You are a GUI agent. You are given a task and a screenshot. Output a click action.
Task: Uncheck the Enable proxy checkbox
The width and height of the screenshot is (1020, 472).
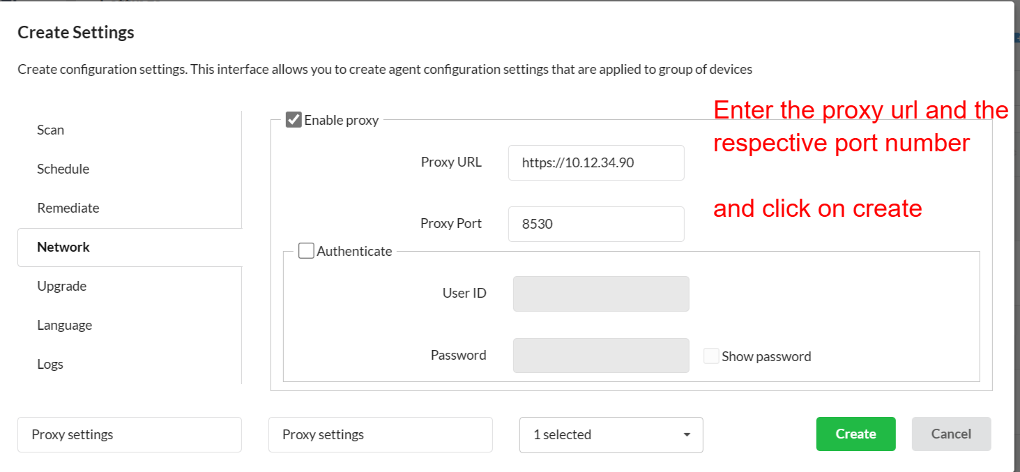click(294, 120)
